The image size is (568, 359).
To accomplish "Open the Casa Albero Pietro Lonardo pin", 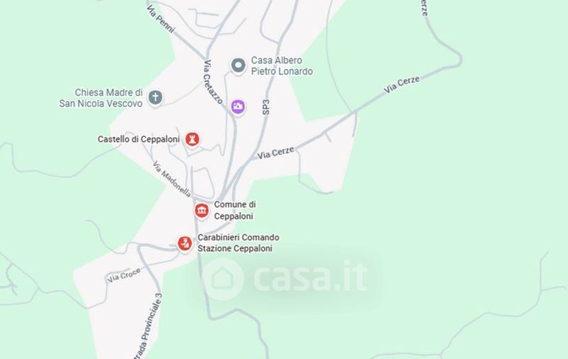I will coord(238,66).
